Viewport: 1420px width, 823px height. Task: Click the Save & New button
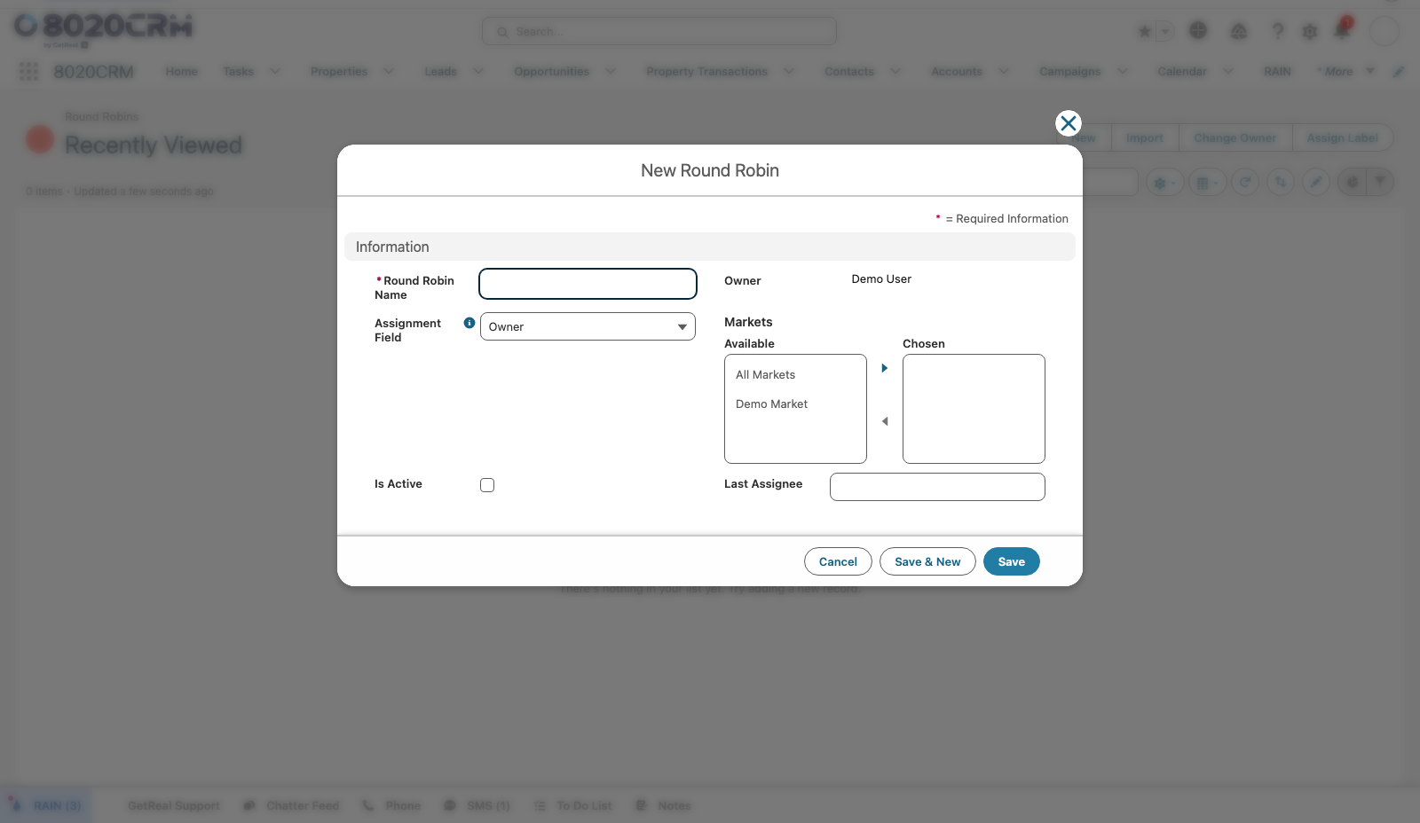(x=927, y=561)
